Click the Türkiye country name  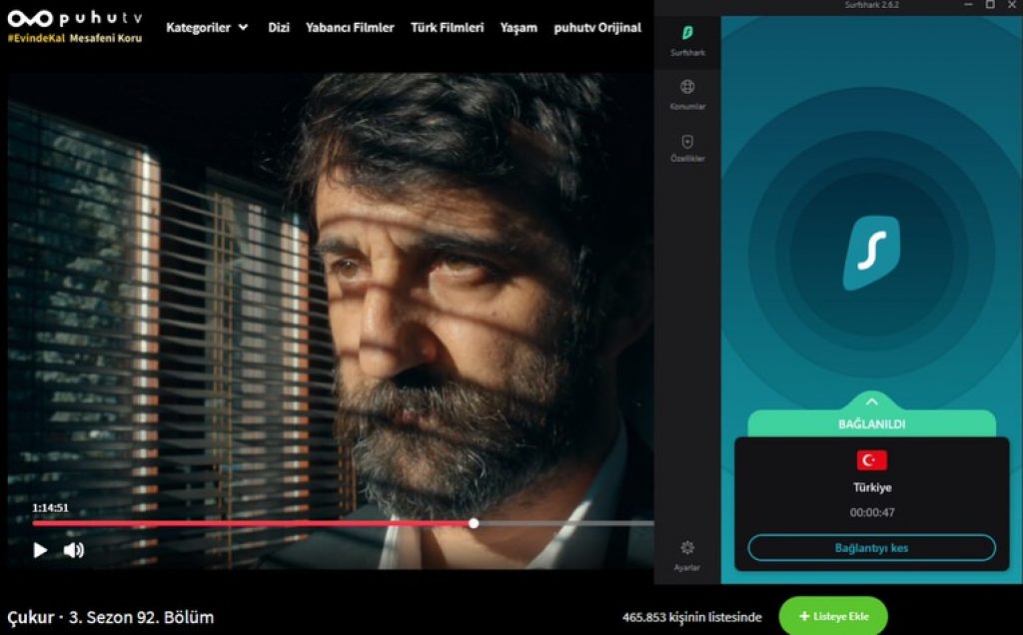(872, 487)
